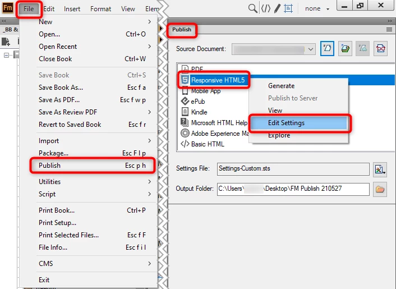Open the File menu
This screenshot has width=396, height=289.
click(x=29, y=9)
